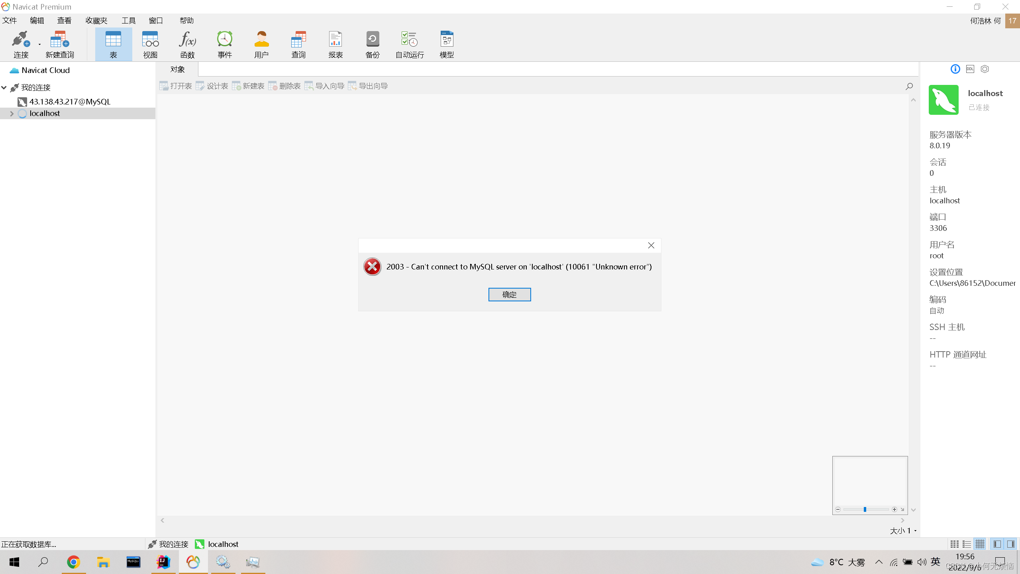Viewport: 1020px width, 574px height.
Task: Click the search icon above the object list
Action: (x=909, y=86)
